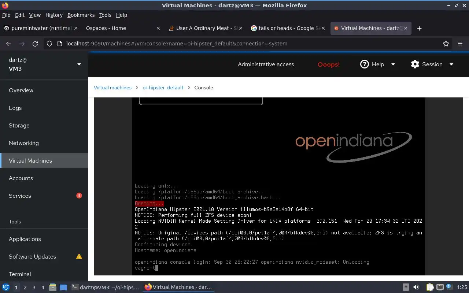Open the file manager in taskbar
This screenshot has width=469, height=293.
[x=52, y=287]
